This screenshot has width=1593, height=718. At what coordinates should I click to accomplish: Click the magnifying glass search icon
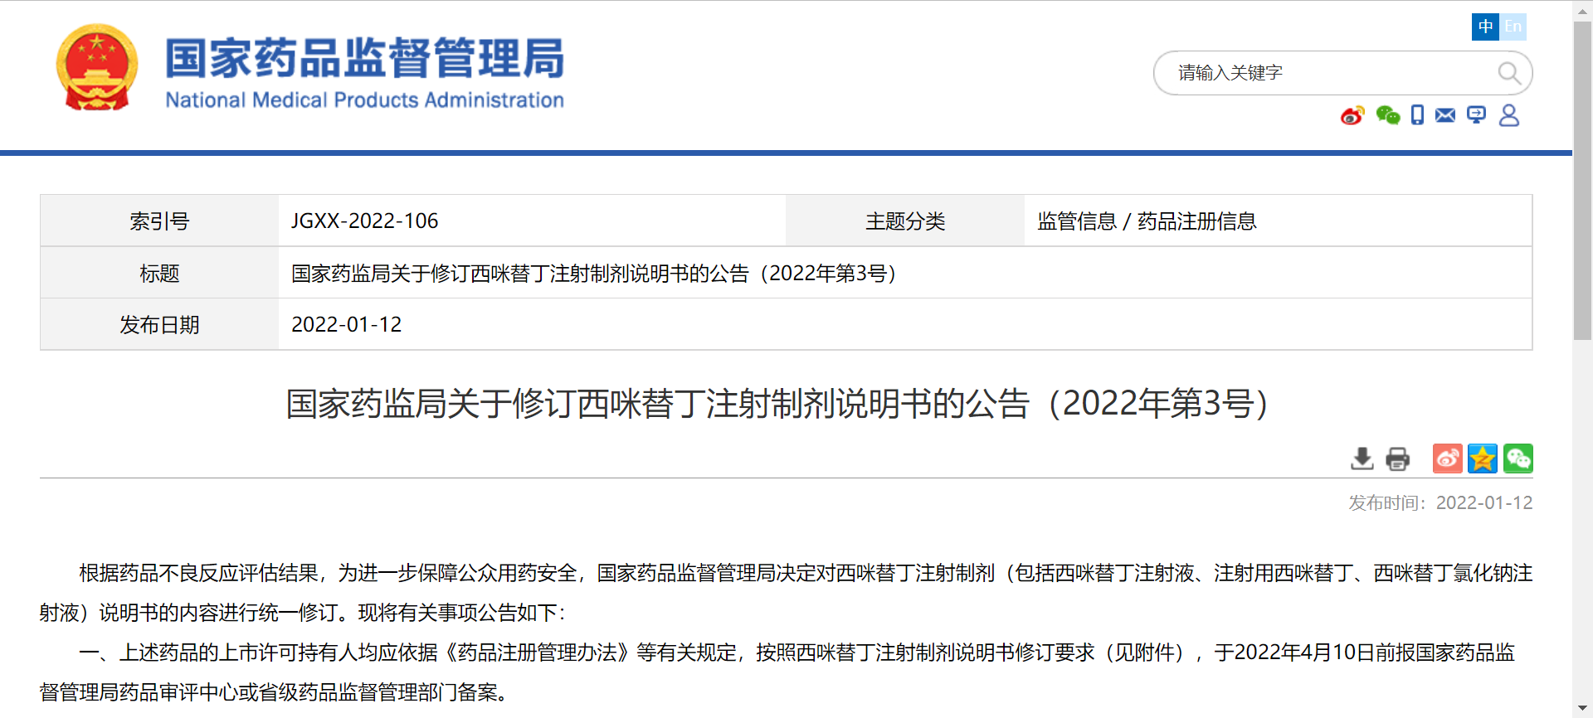click(x=1508, y=73)
